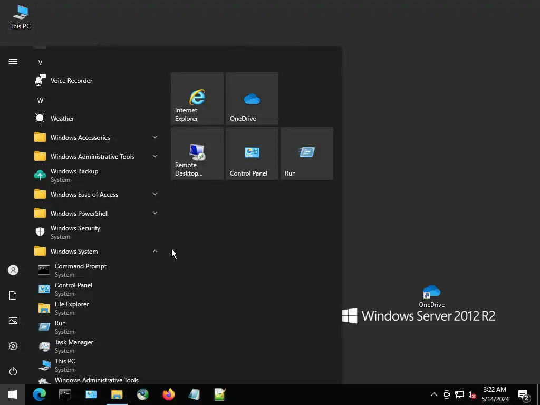This screenshot has width=540, height=405.
Task: Open Windows Security from the app list
Action: pyautogui.click(x=97, y=232)
